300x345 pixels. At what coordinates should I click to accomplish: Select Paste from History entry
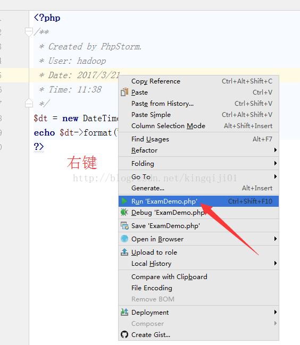[x=198, y=104]
